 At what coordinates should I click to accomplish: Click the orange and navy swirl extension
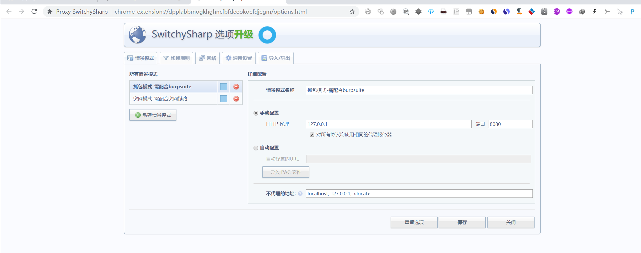pos(494,12)
